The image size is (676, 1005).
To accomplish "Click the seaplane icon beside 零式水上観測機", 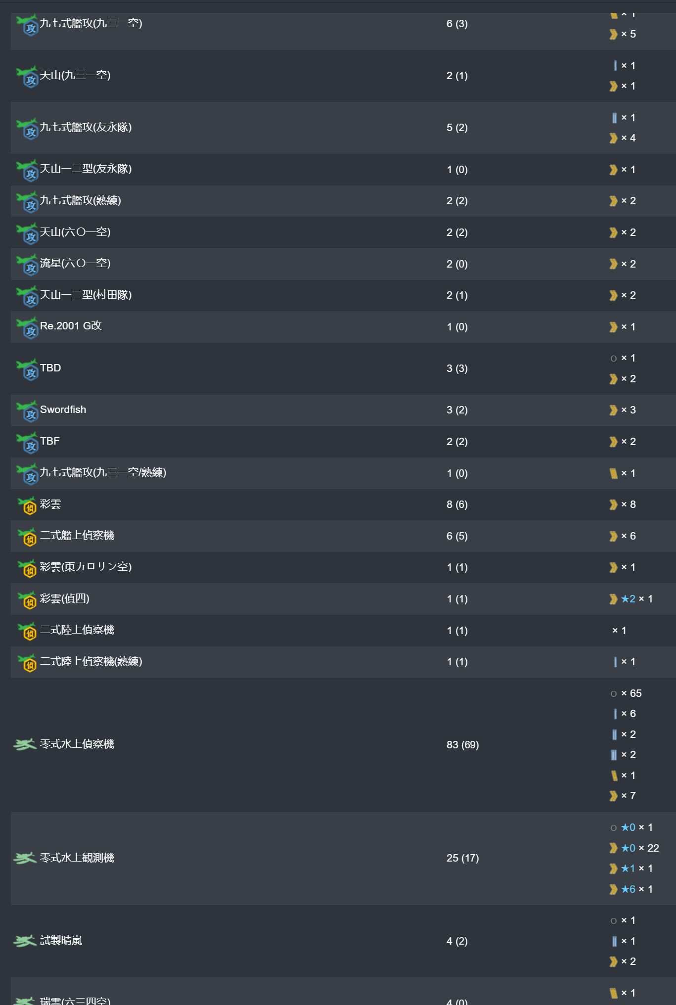I will 25,858.
